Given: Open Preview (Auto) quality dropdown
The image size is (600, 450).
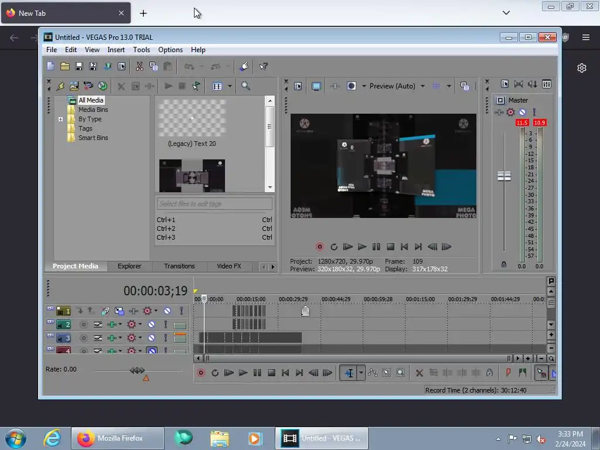Looking at the screenshot, I should click(423, 86).
